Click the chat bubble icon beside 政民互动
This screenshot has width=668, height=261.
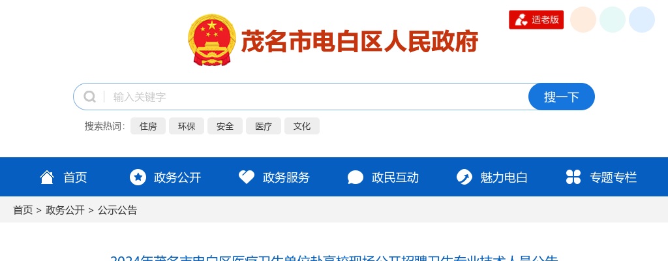click(356, 177)
